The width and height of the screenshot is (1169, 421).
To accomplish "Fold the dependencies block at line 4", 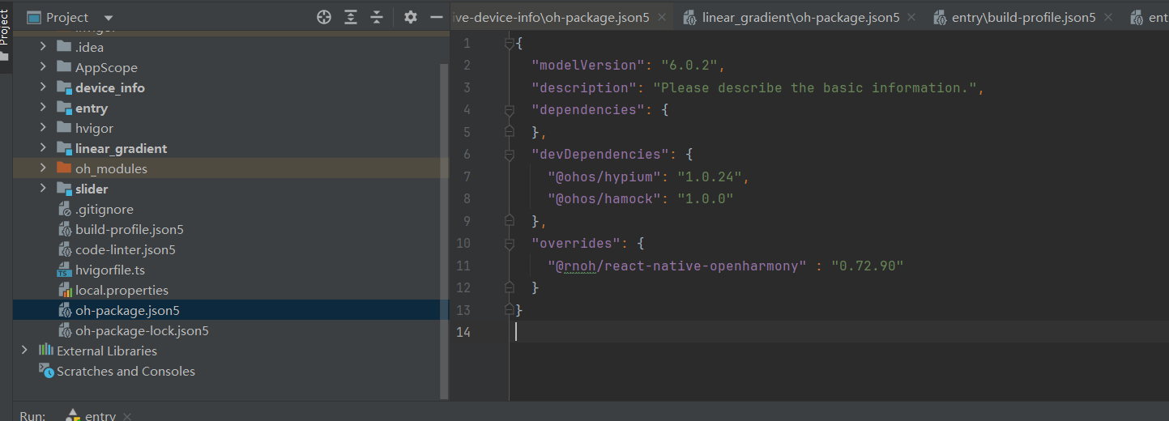I will click(x=509, y=109).
